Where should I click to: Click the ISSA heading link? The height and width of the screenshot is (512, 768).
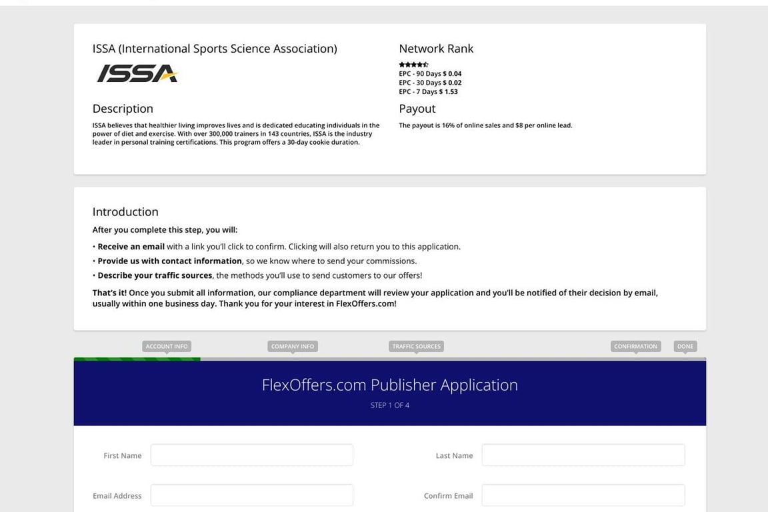point(215,47)
